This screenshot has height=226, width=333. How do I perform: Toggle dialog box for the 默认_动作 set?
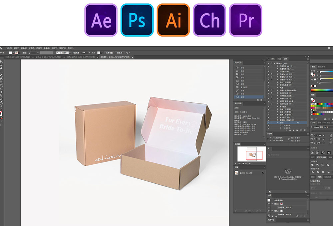point(272,64)
